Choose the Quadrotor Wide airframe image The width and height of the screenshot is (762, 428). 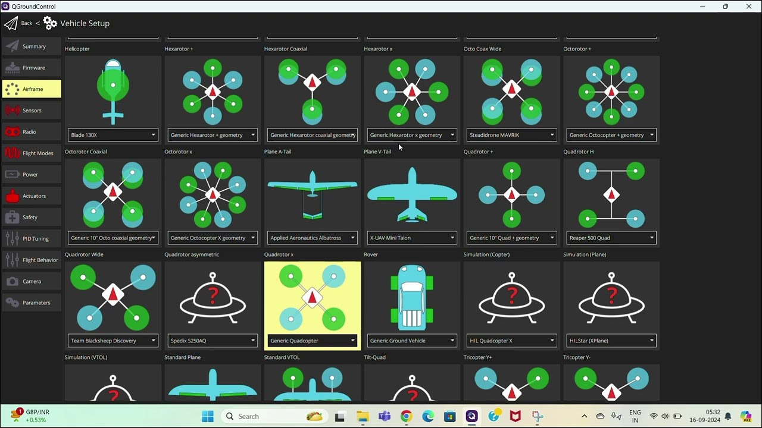pos(113,297)
